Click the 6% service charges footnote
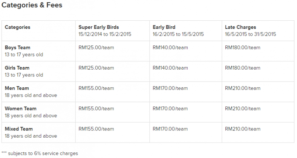 coord(40,153)
